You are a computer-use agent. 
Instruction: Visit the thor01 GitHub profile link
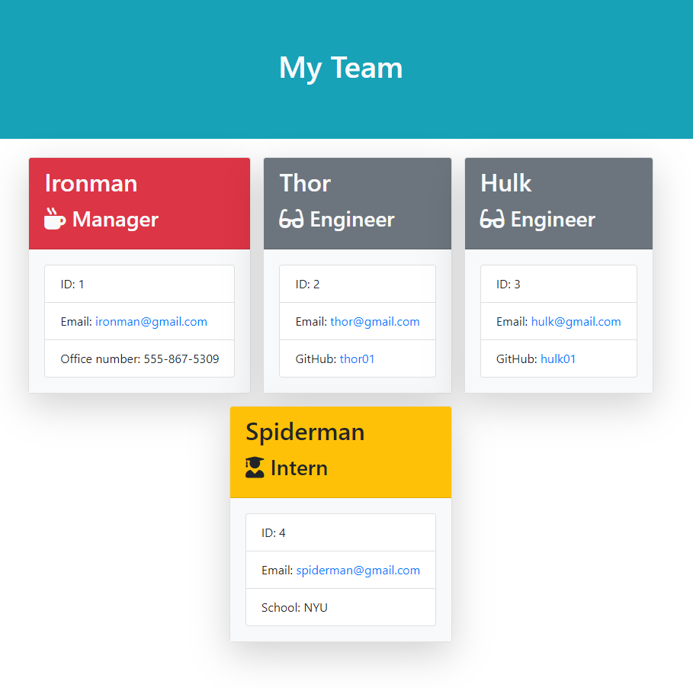(357, 359)
